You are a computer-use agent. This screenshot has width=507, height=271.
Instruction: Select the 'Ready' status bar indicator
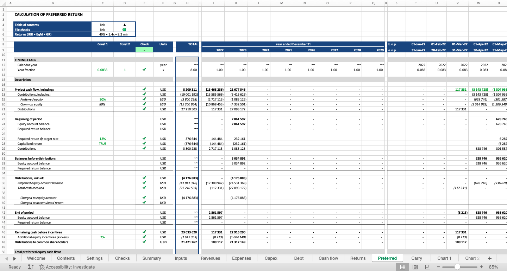[x=15, y=267]
